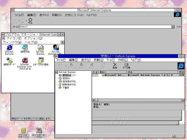Open 移動(G) menu in Internet Explorer

57,15
